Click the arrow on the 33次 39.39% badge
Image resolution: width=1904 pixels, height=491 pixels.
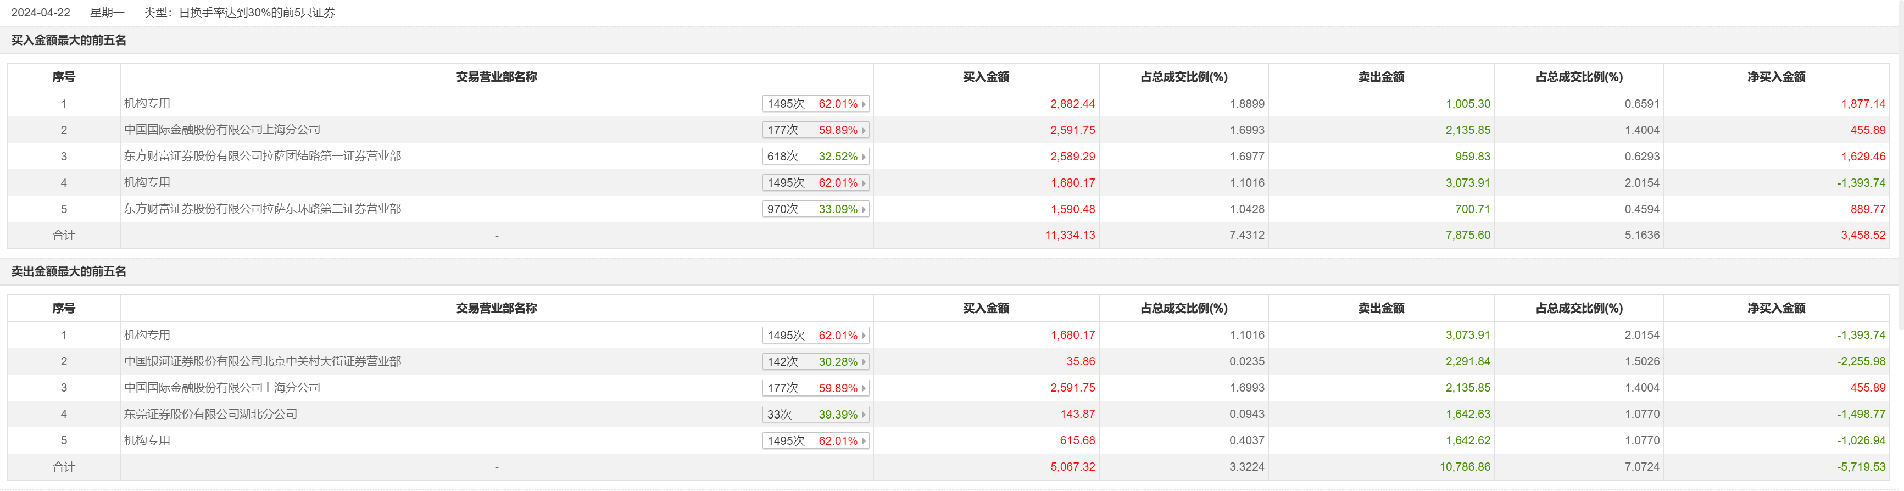(x=864, y=415)
